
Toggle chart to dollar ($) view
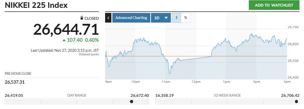pos(177,18)
